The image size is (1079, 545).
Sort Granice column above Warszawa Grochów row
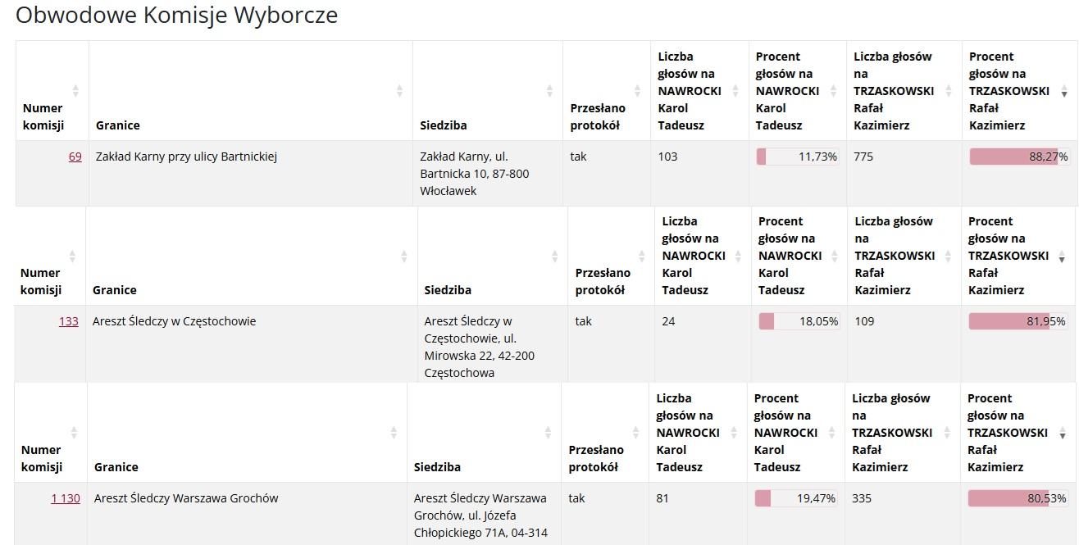[x=394, y=432]
